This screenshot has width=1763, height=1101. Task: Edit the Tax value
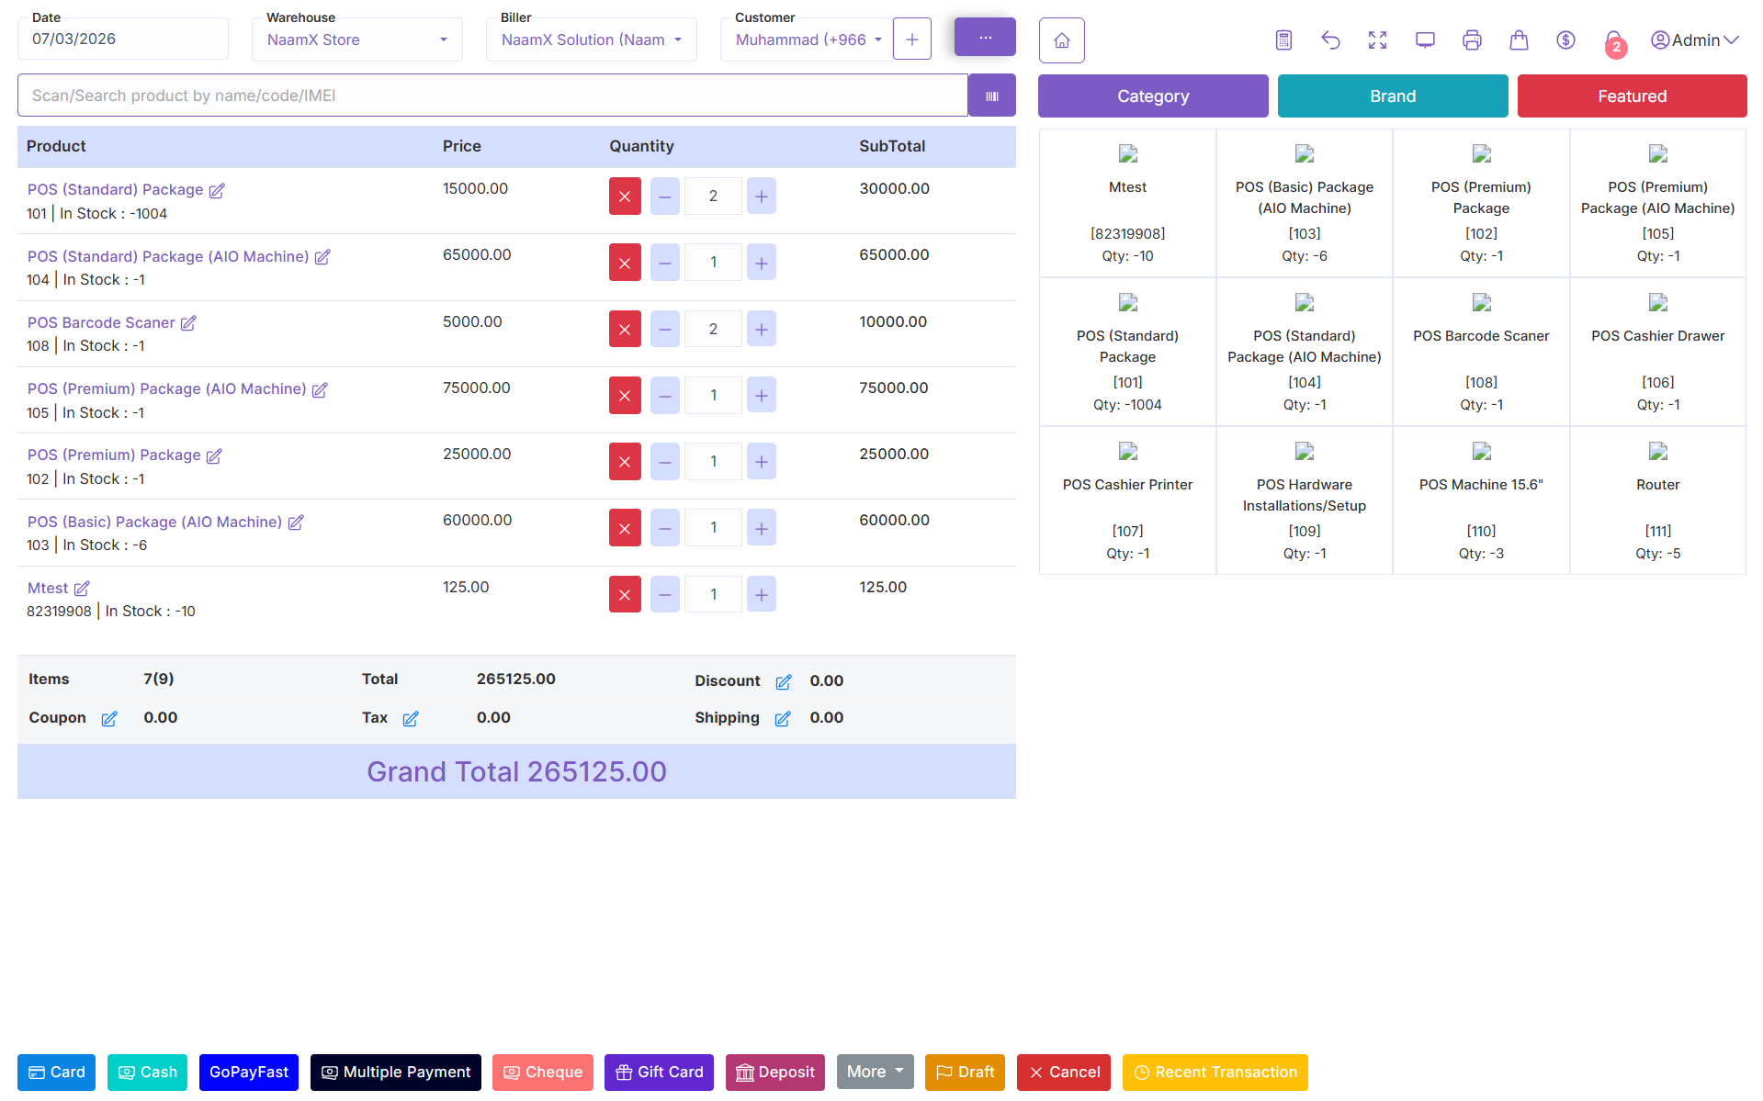coord(411,719)
